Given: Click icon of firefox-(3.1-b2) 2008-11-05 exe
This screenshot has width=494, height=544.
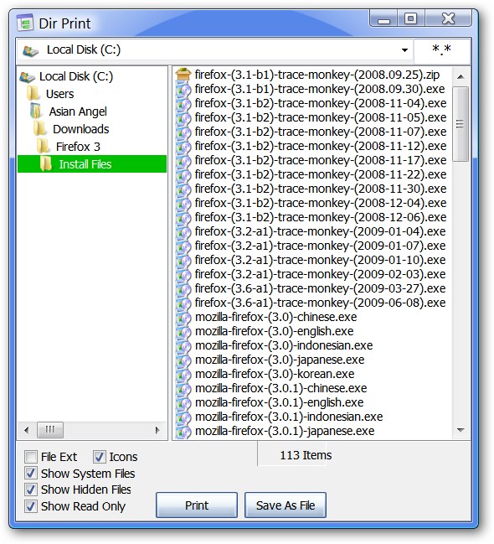Looking at the screenshot, I should coord(183,117).
